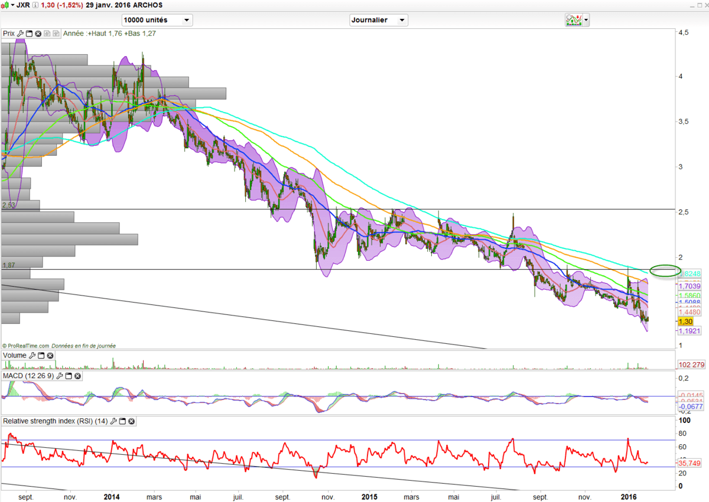Click the JXR info icon
This screenshot has width=709, height=502.
point(35,5)
